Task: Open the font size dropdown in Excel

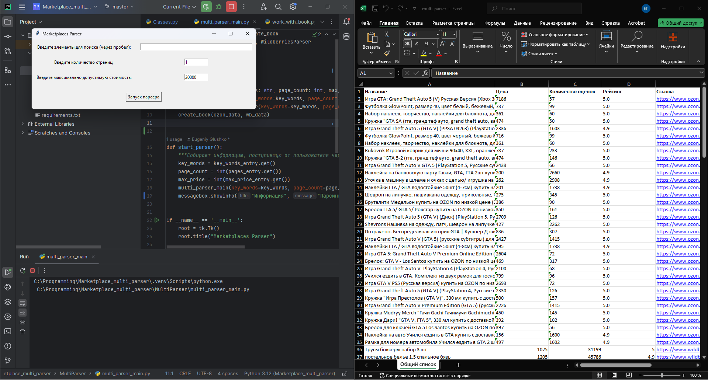Action: [x=454, y=34]
